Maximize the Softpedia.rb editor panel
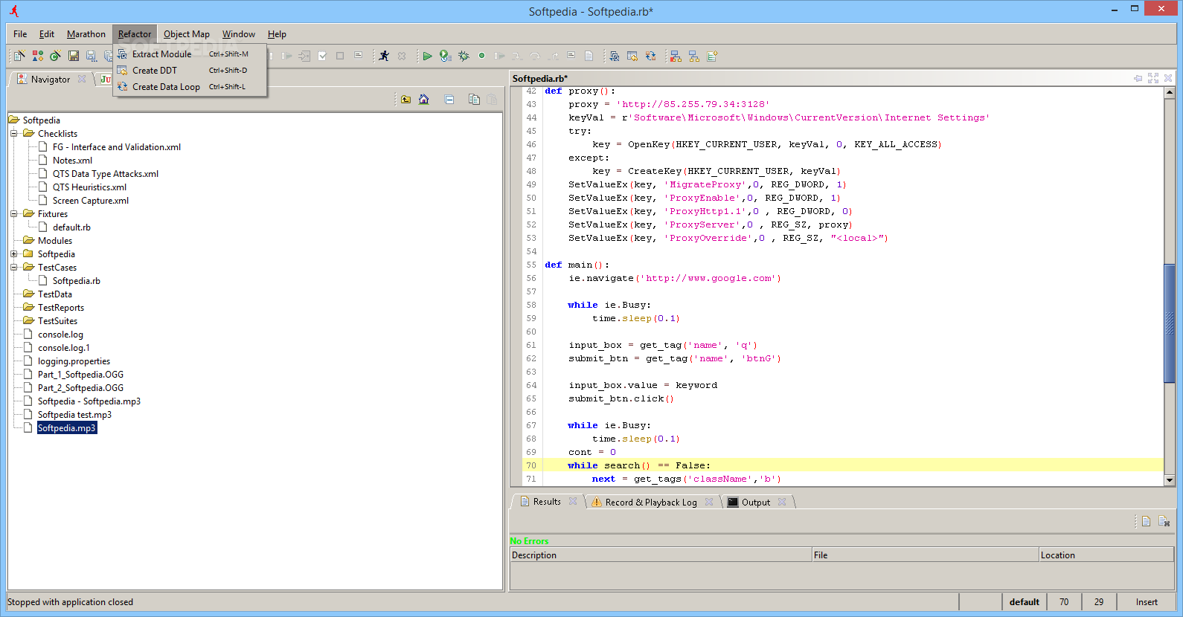 [x=1153, y=78]
